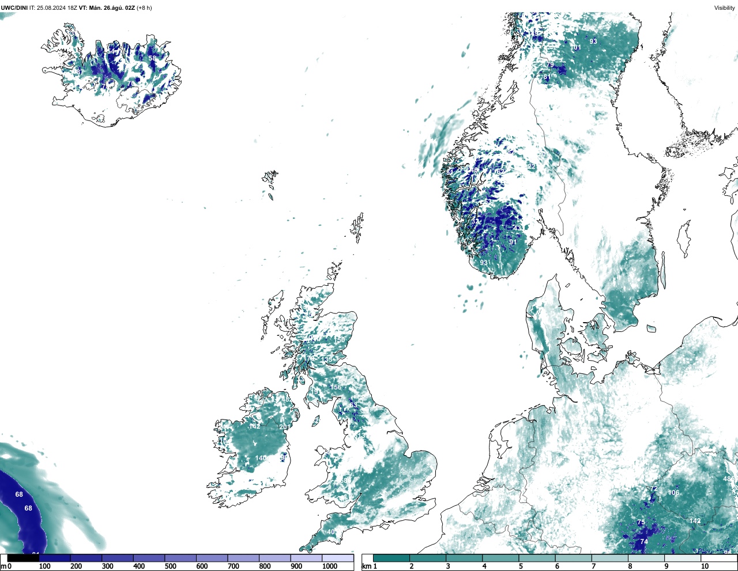Viewport: 738px width, 571px height.
Task: Click the '75' value on the map
Action: [641, 523]
